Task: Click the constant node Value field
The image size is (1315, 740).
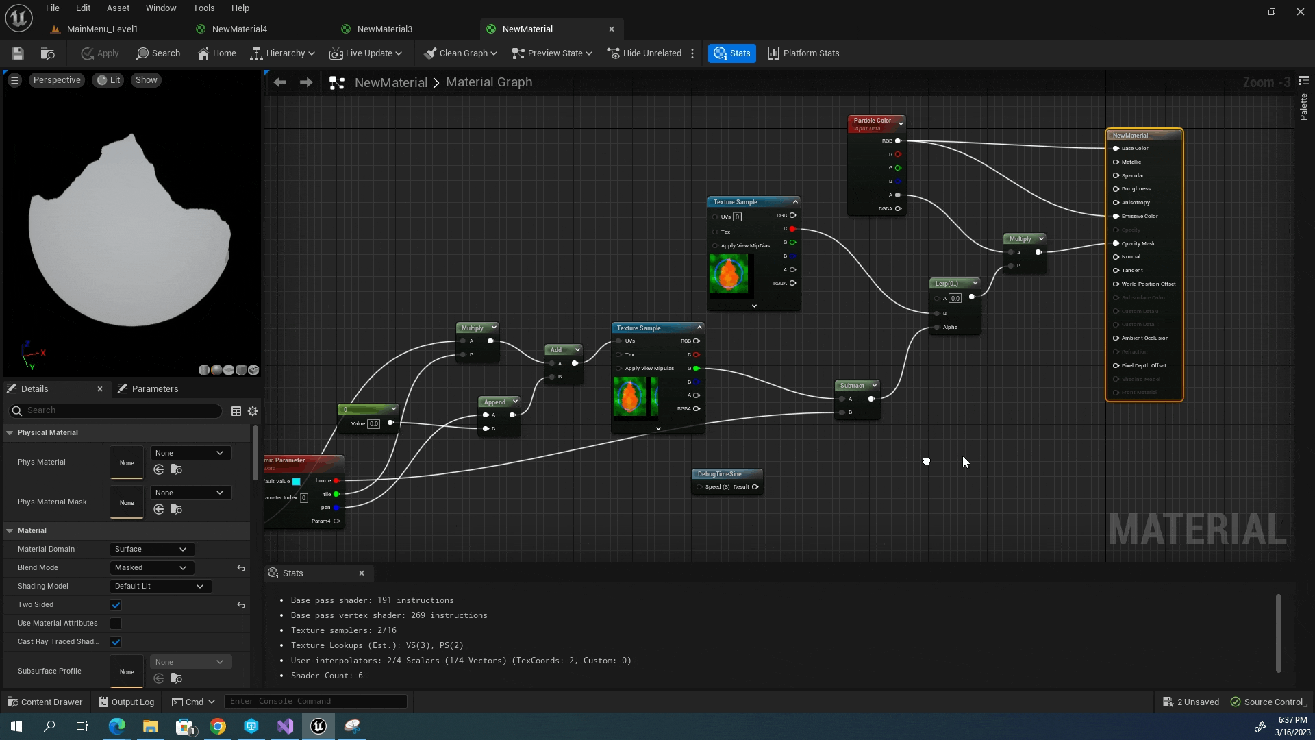Action: 373,424
